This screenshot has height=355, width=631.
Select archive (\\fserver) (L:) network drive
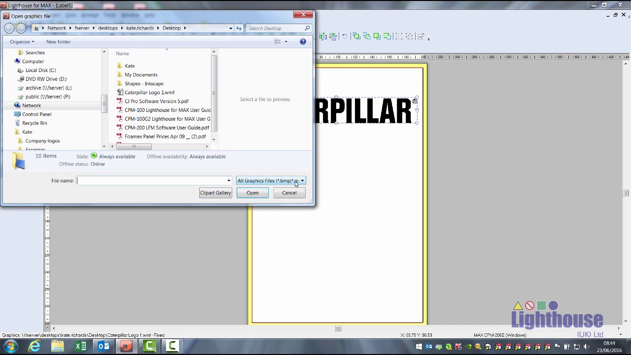[48, 88]
